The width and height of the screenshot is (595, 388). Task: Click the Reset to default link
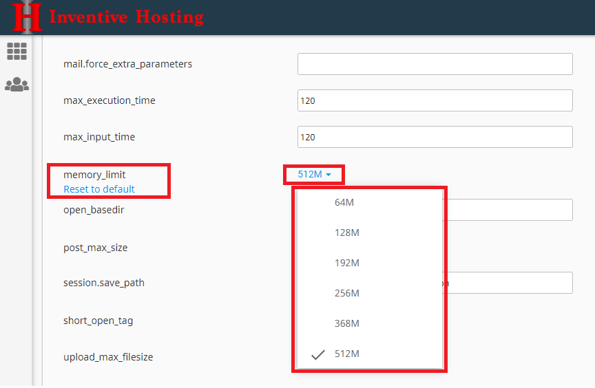(99, 189)
